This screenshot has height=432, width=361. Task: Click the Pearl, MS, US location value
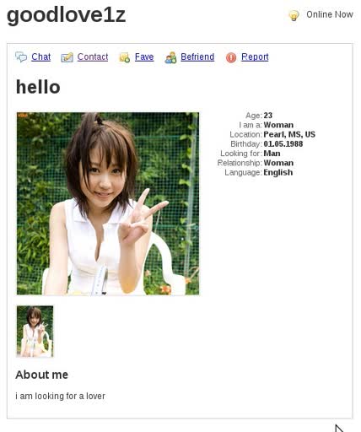pyautogui.click(x=289, y=134)
